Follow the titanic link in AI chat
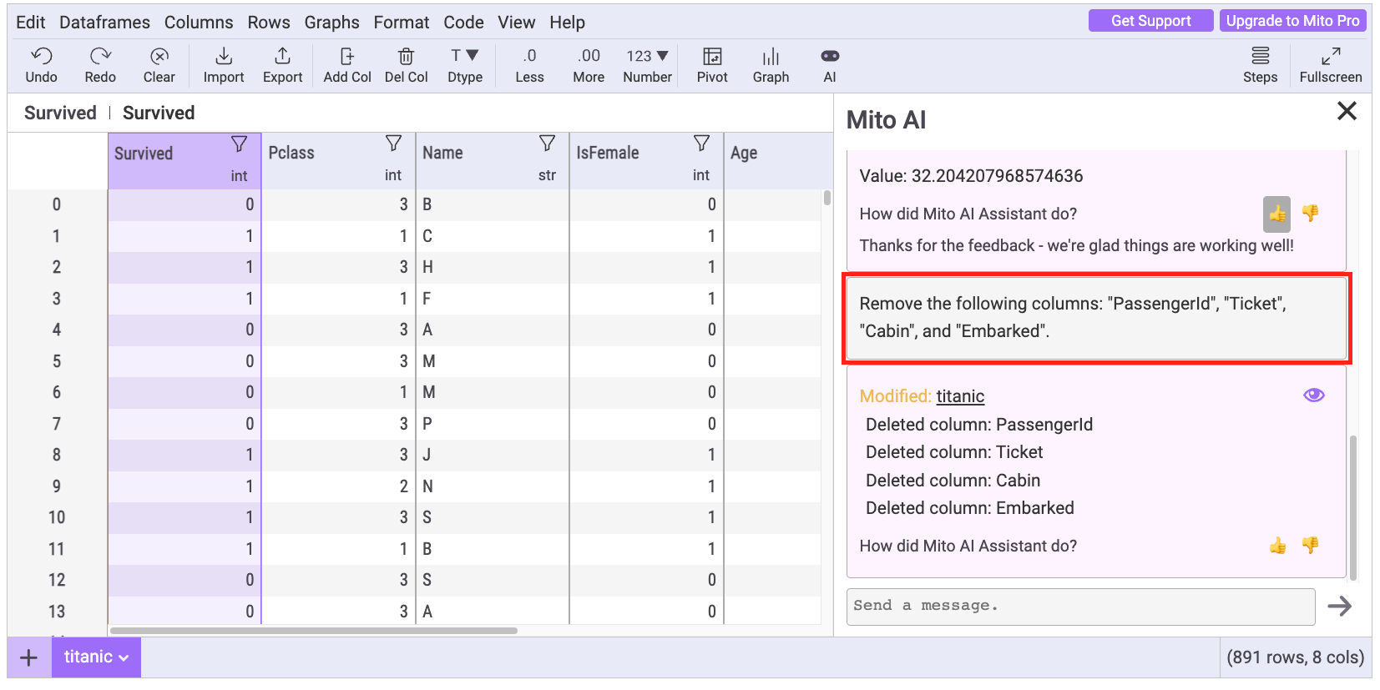Screen dimensions: 1380x690 pyautogui.click(x=960, y=396)
